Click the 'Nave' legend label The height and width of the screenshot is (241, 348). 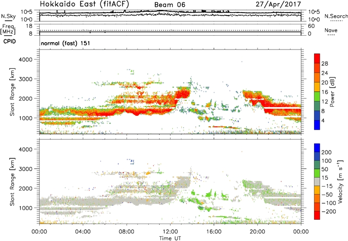tap(331, 30)
